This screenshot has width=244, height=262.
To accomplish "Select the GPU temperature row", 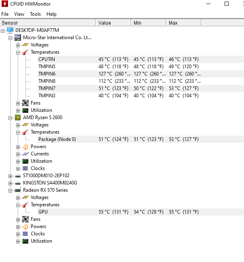I will point(141,212).
